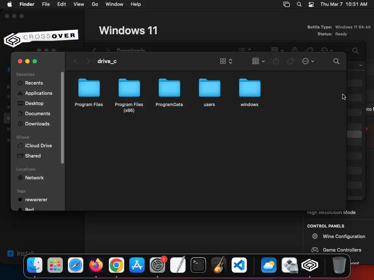Launch Firefox from the Dock
This screenshot has height=280, width=374.
(96, 265)
